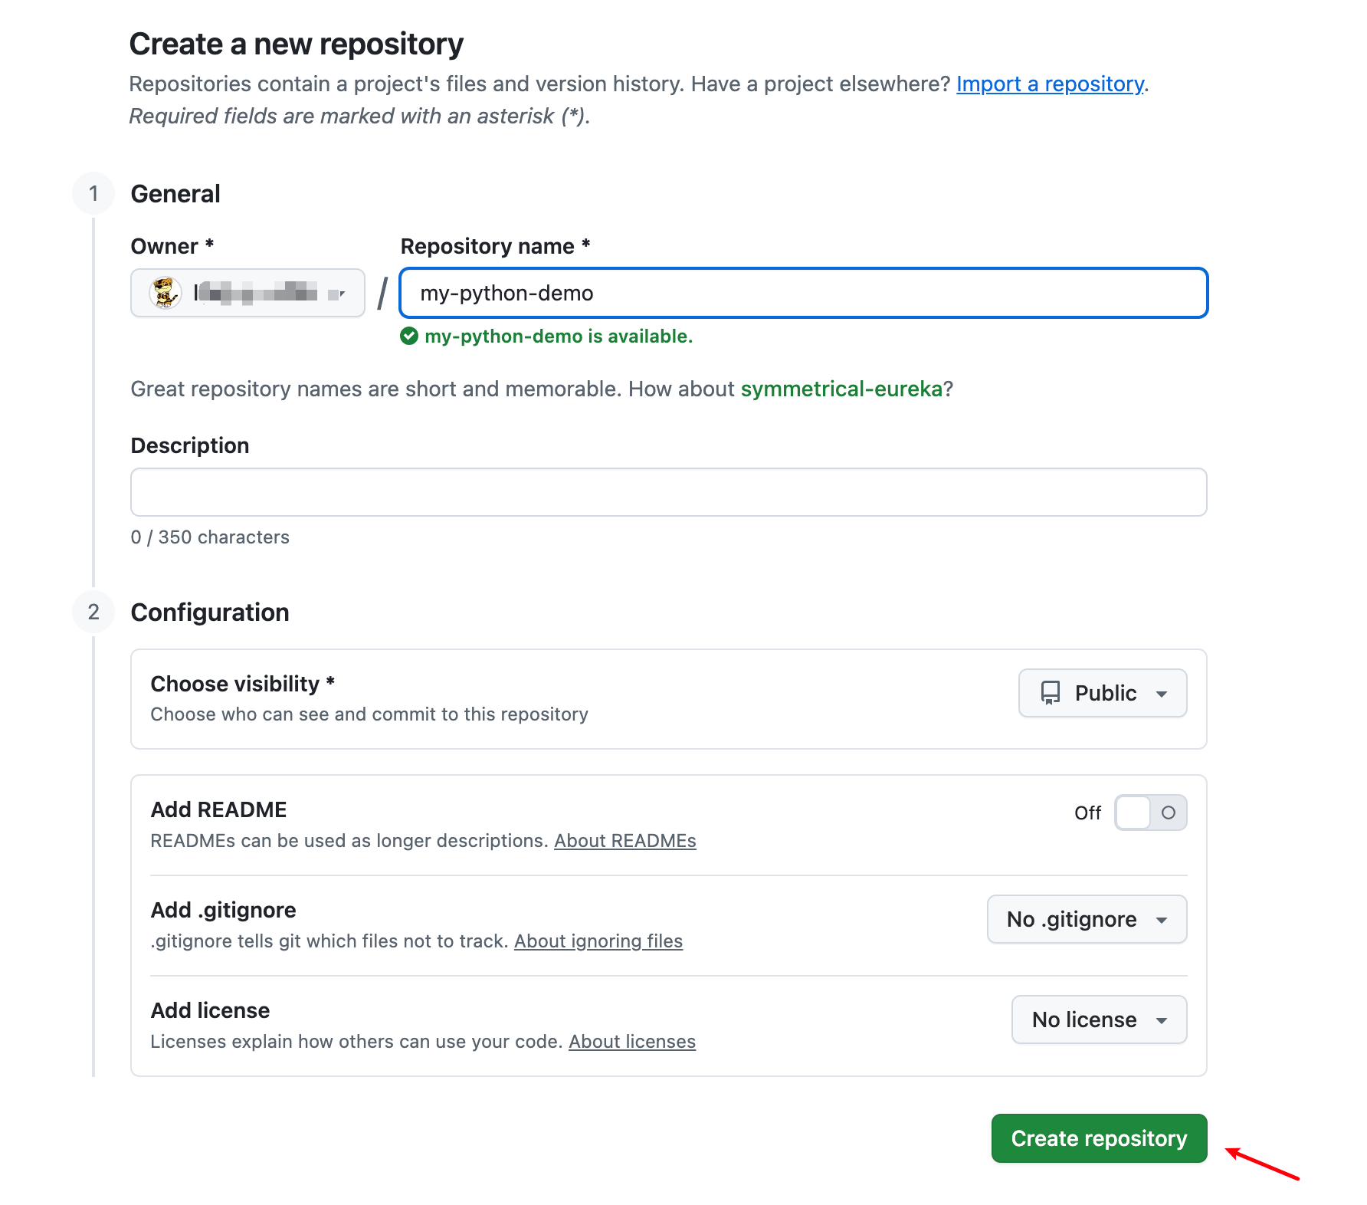Open the Owner dropdown
Image resolution: width=1367 pixels, height=1205 pixels.
(248, 293)
